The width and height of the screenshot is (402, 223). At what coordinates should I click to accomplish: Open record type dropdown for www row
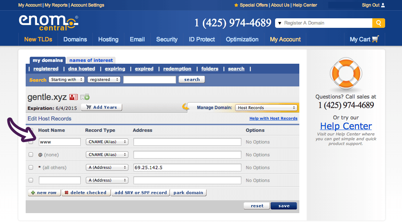click(107, 142)
